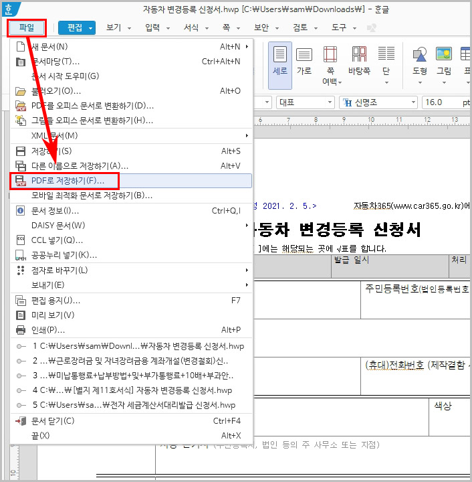
Task: Click the 문서 정보 info icon
Action: (21, 211)
